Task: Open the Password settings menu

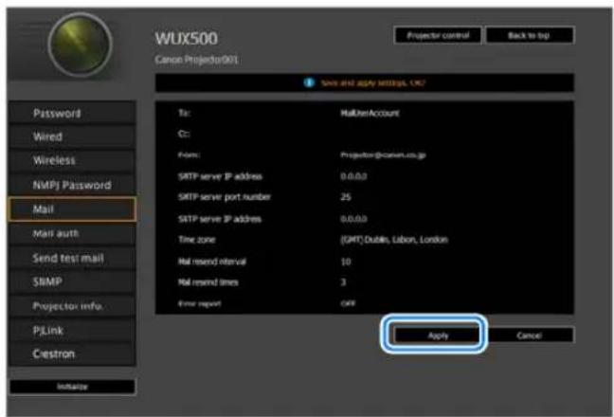Action: [x=72, y=113]
